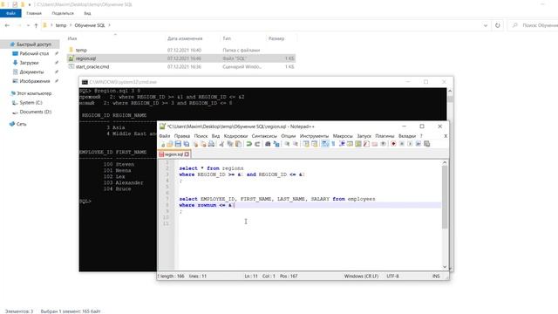Toggle synchronized vertical scrolling icon
Screen dimensions: 558x314
tap(306, 144)
